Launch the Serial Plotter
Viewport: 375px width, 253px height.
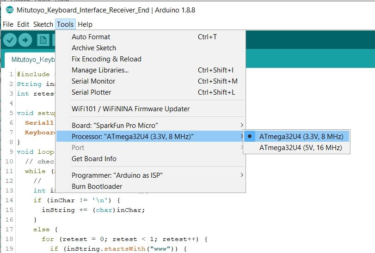[151, 92]
